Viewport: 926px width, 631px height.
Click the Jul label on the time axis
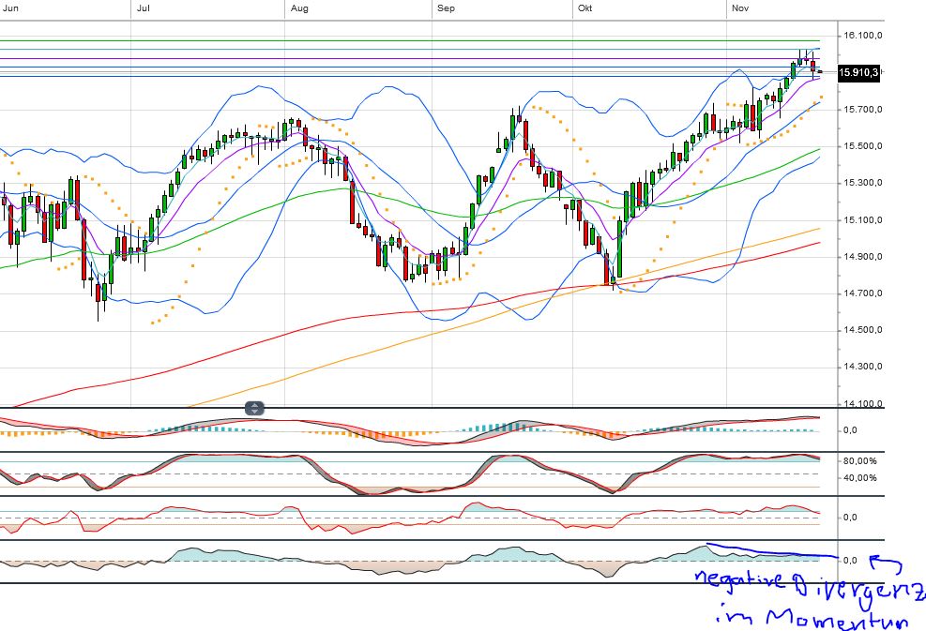[143, 8]
